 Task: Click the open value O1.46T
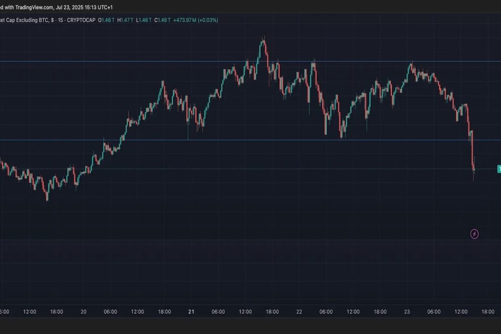coord(107,20)
